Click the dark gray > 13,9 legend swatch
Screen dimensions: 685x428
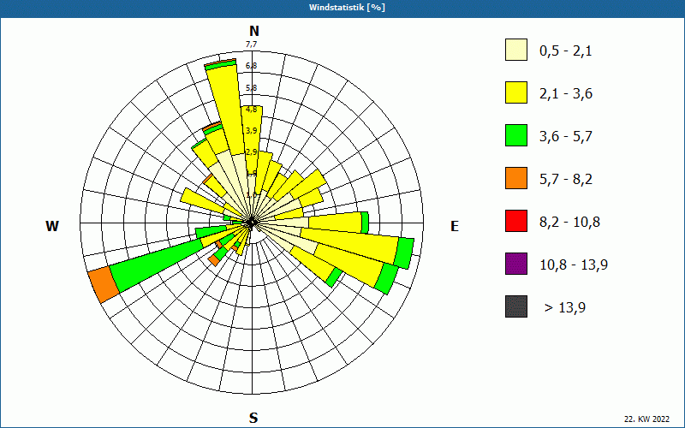click(x=516, y=306)
